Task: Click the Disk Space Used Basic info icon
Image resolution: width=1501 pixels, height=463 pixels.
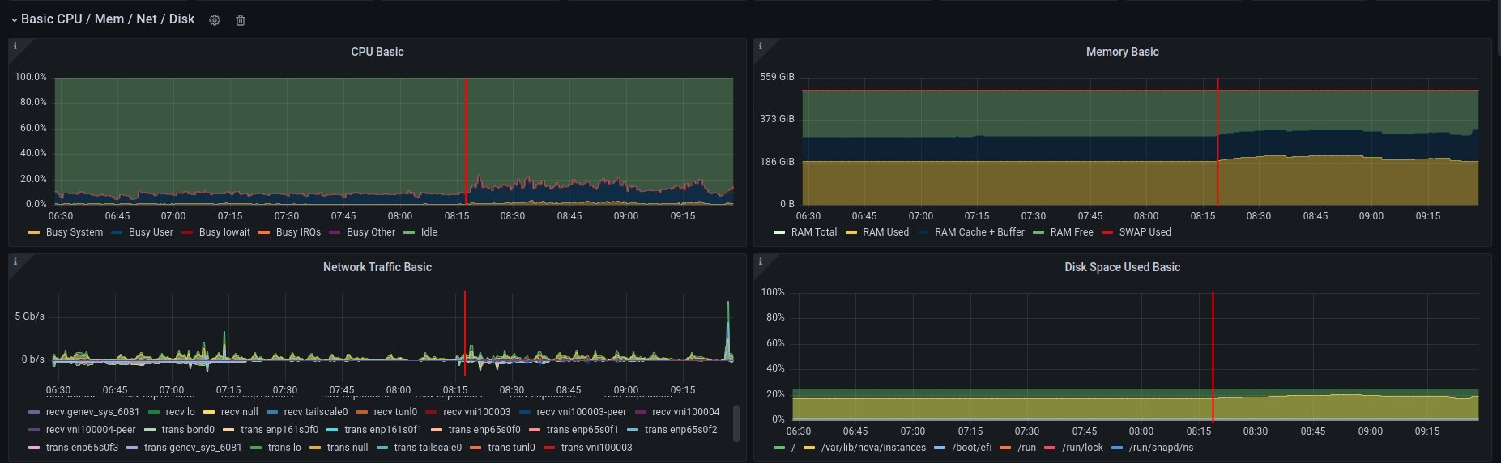Action: pyautogui.click(x=760, y=261)
